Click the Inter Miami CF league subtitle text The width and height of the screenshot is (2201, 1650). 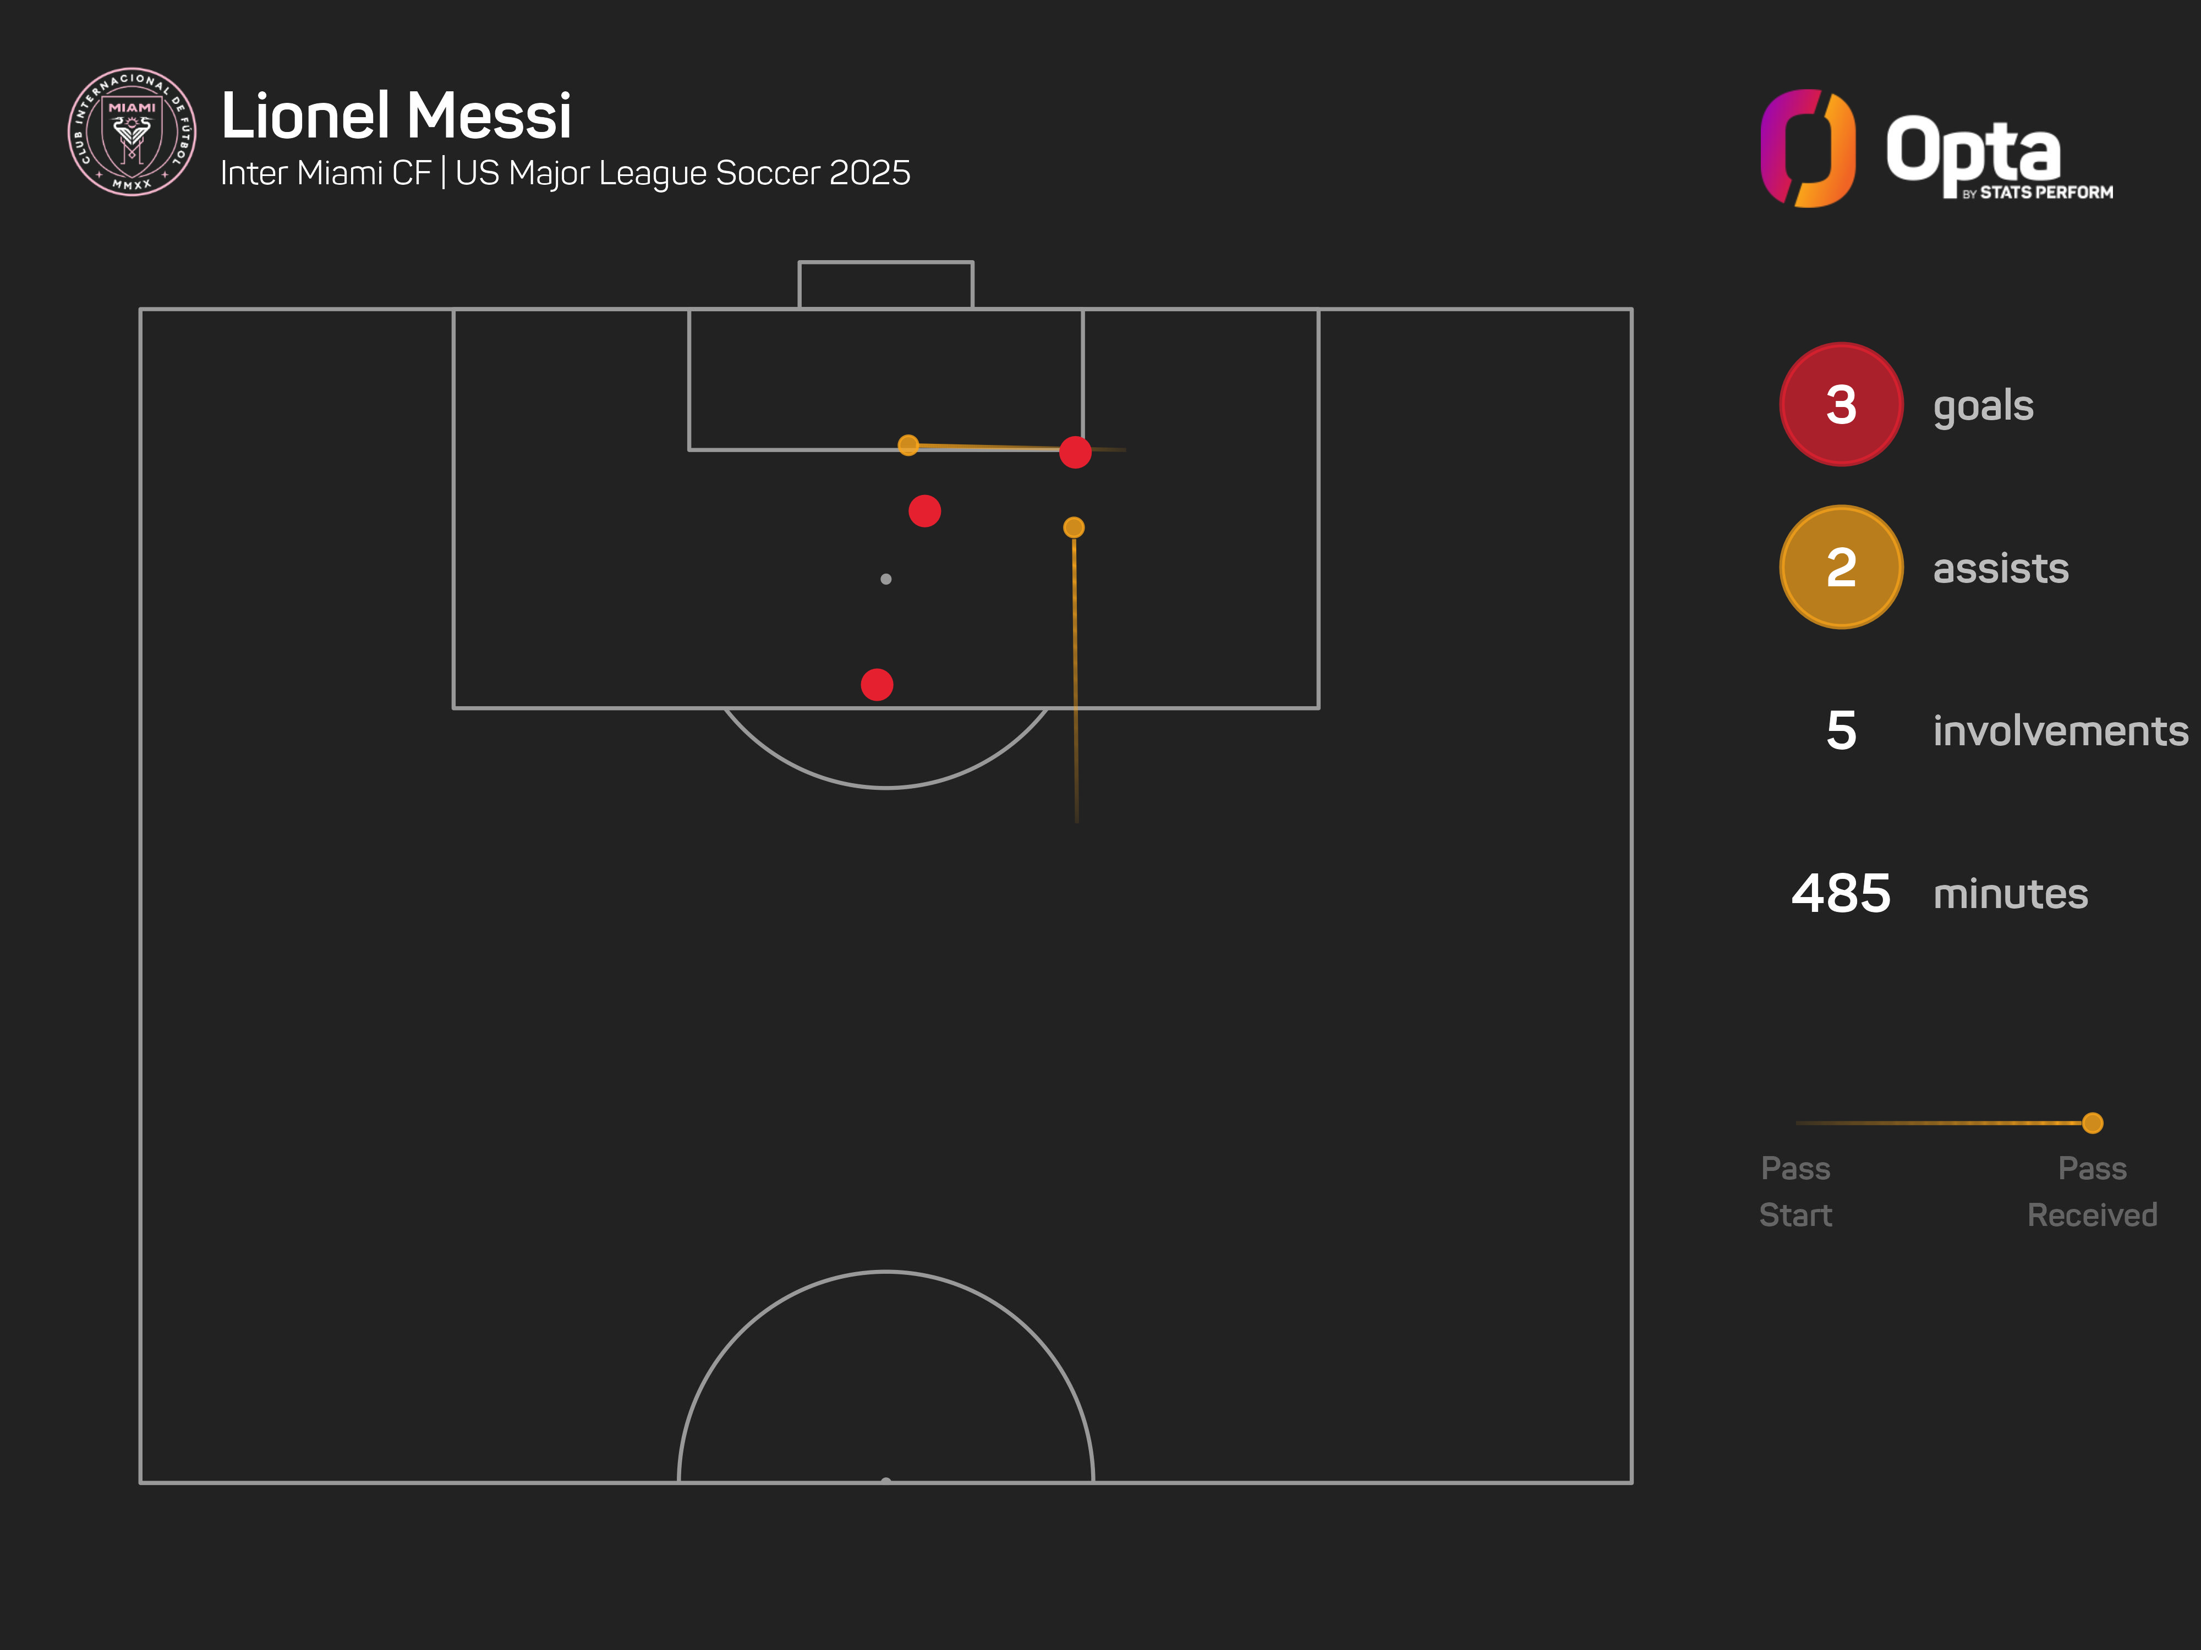point(565,173)
